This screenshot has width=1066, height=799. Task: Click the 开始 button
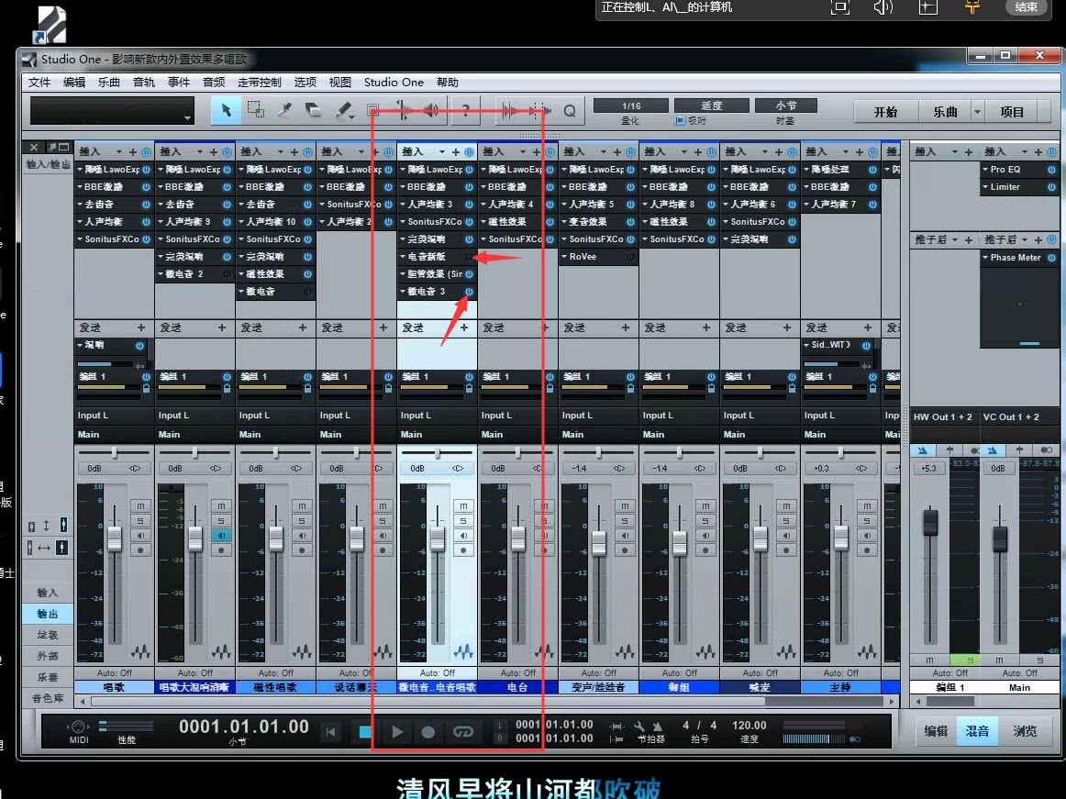pyautogui.click(x=885, y=112)
